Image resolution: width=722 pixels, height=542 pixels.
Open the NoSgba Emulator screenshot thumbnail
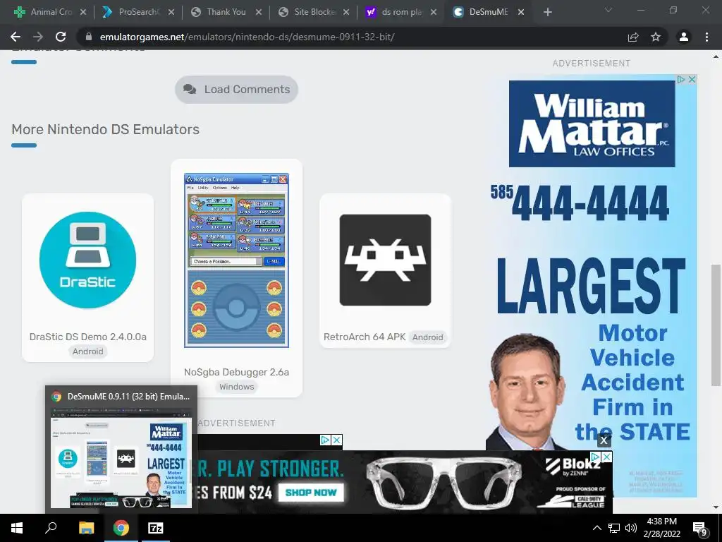click(x=236, y=260)
